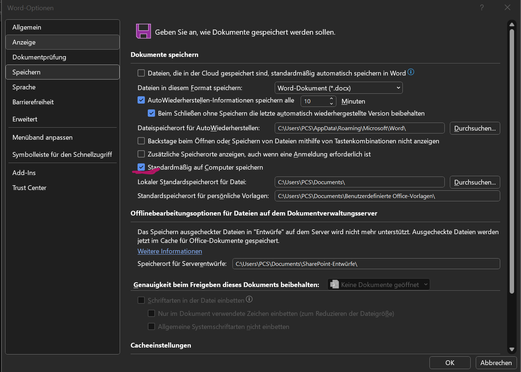
Task: Open the Word-Dokument (*.docx) format dropdown
Action: (x=338, y=88)
